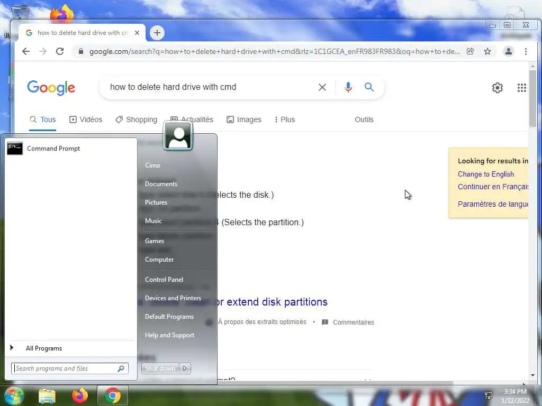Open a new tab with plus button
The height and width of the screenshot is (406, 542).
point(157,33)
